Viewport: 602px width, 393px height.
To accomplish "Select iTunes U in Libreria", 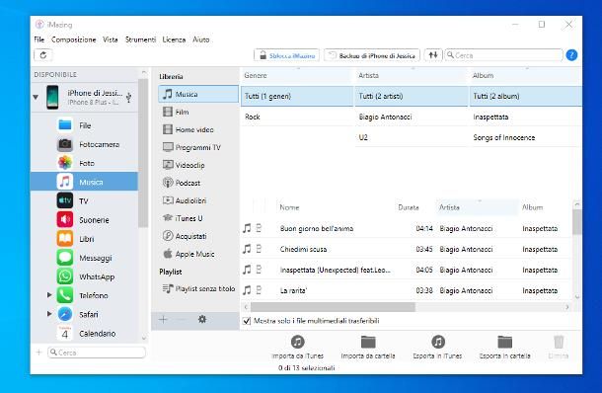I will click(198, 218).
